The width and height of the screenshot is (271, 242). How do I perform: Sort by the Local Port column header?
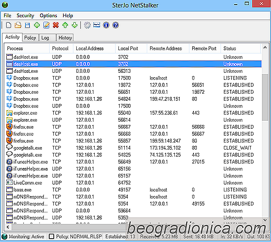tap(131, 48)
